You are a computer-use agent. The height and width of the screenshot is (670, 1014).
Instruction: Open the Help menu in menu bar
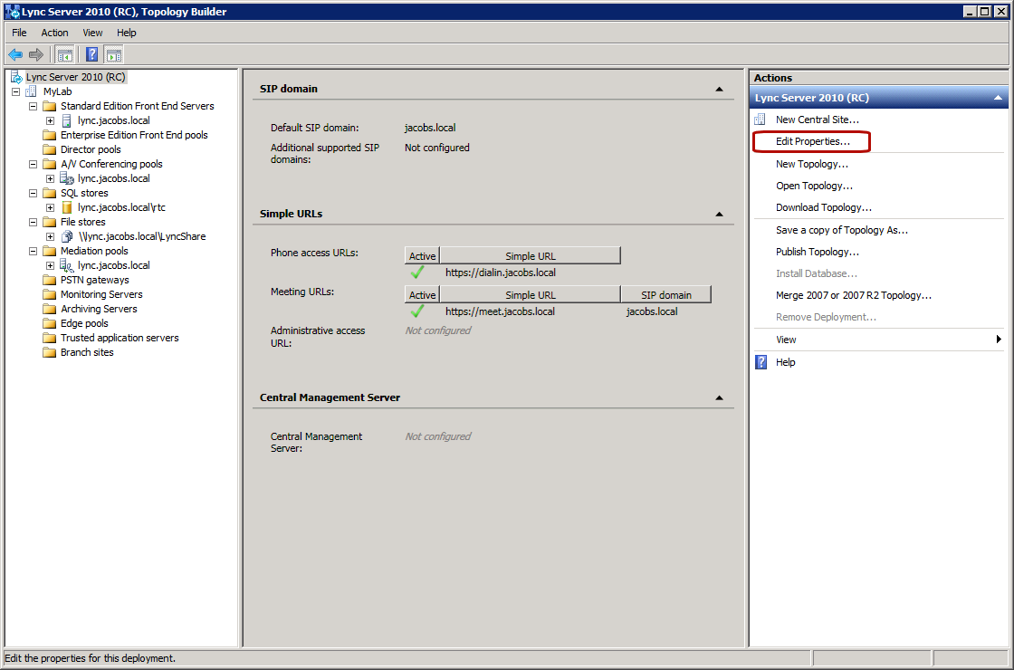(127, 33)
